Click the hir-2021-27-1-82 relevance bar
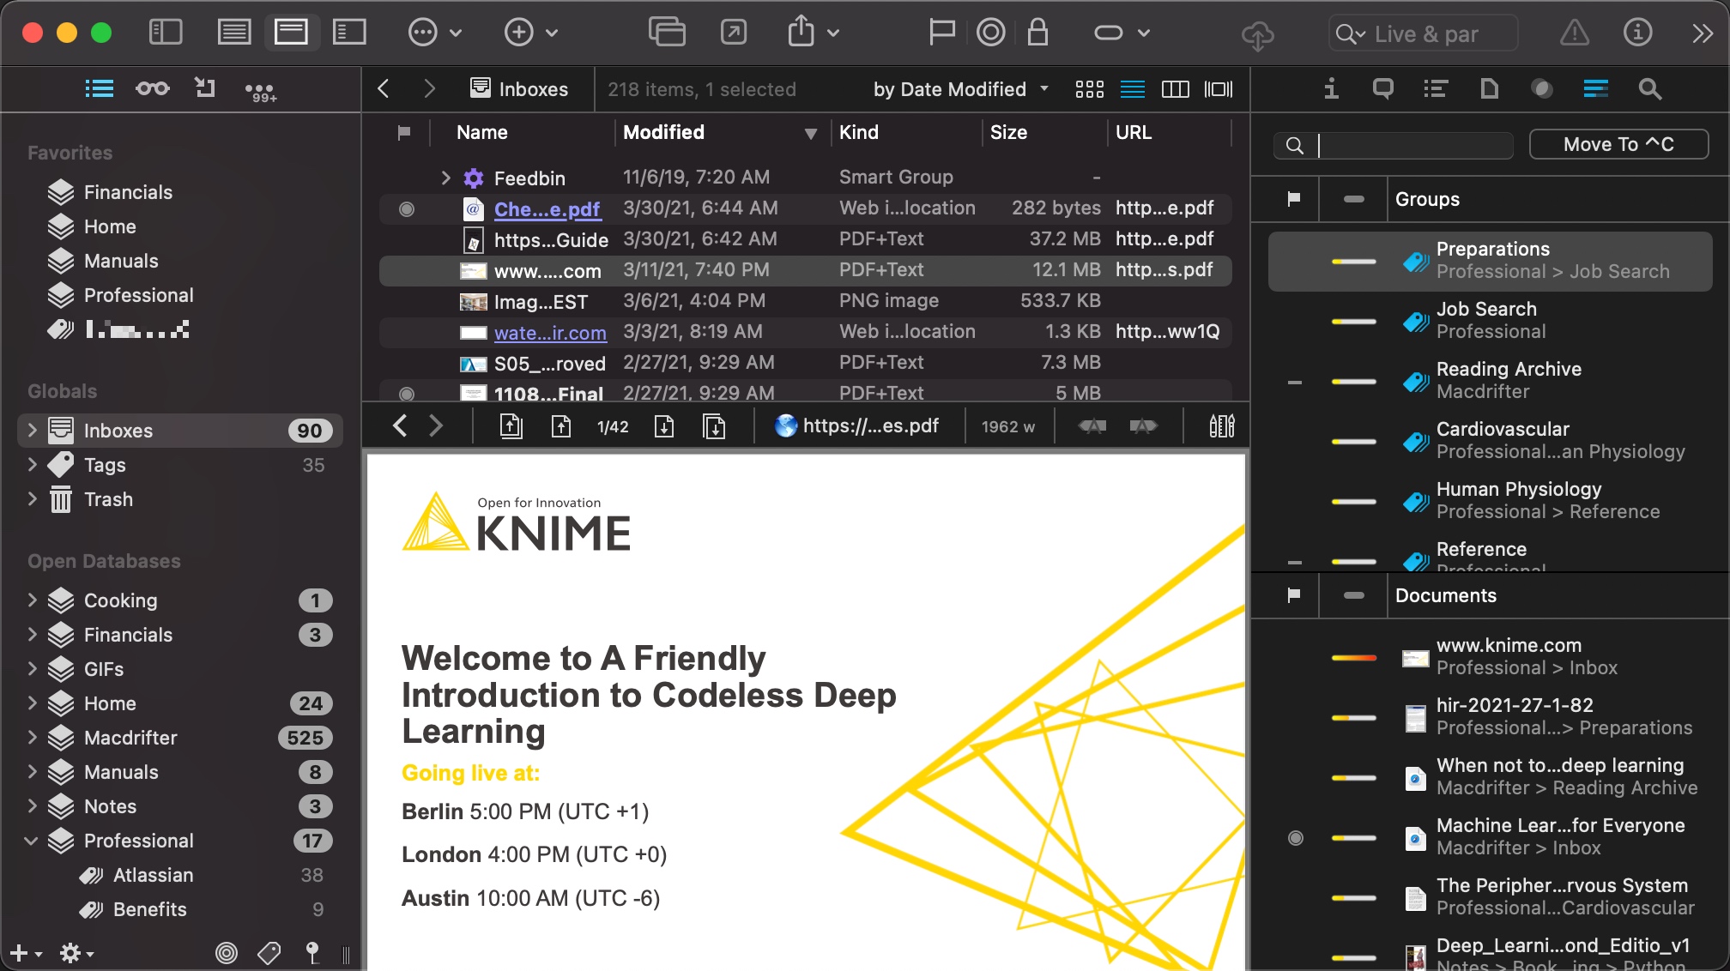 (x=1353, y=718)
